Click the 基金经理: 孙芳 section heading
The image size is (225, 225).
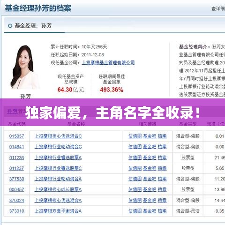(33, 26)
